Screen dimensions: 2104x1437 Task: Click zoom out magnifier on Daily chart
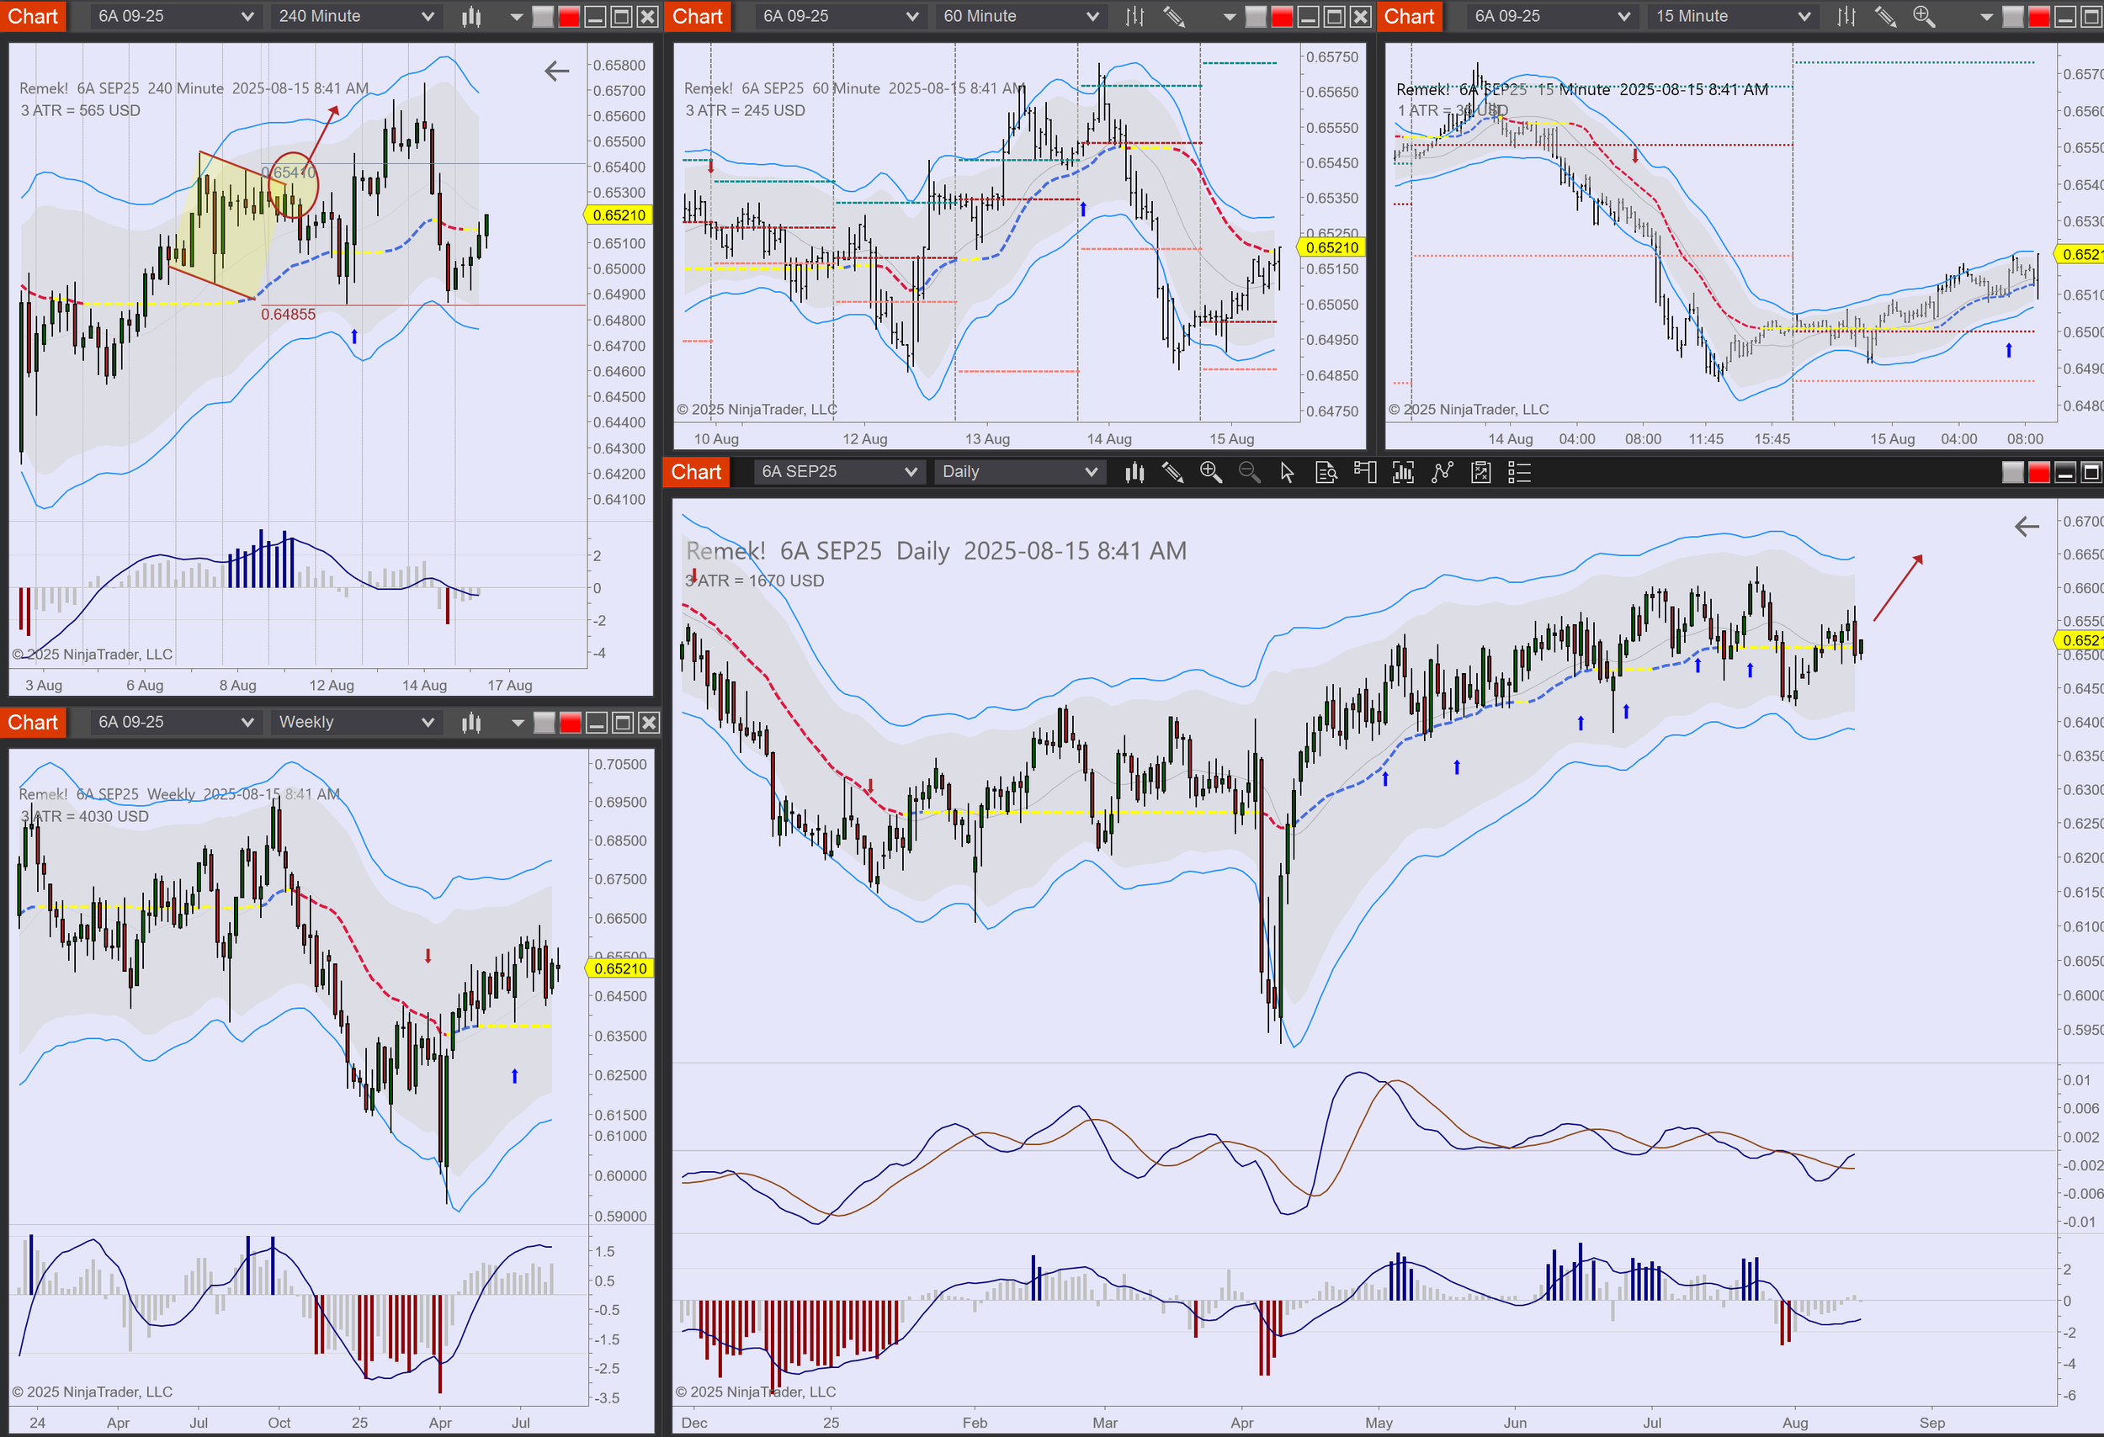(1250, 471)
